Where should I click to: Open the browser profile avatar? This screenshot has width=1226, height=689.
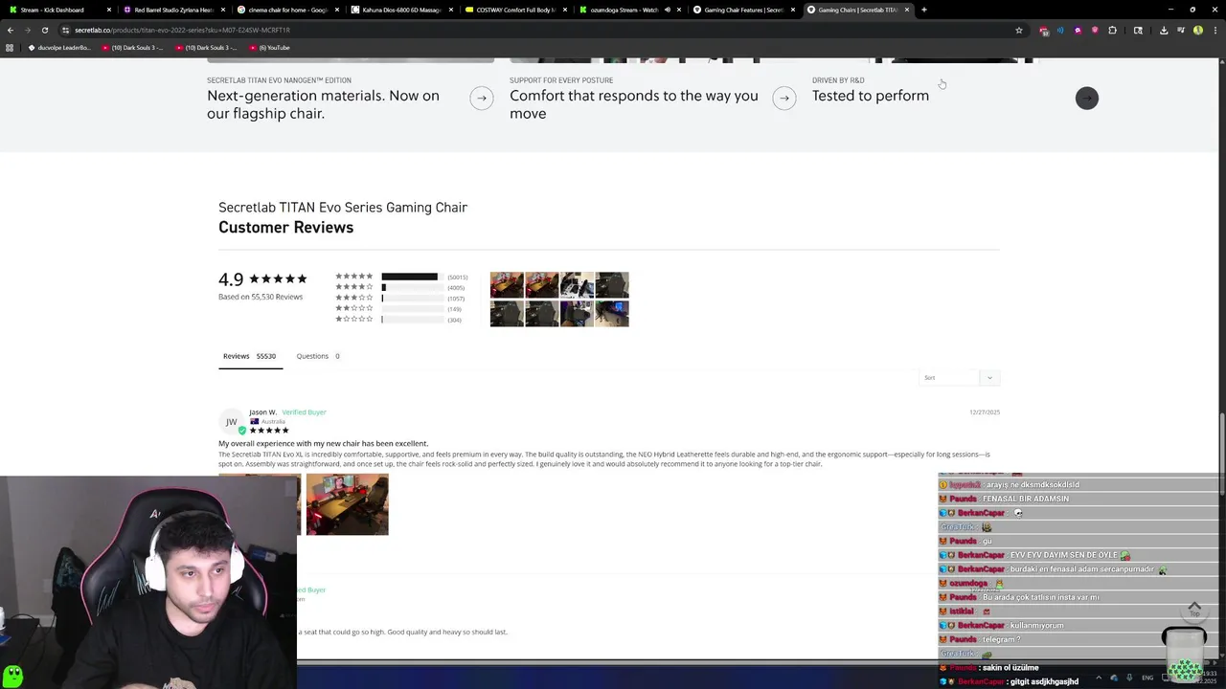click(x=1197, y=30)
